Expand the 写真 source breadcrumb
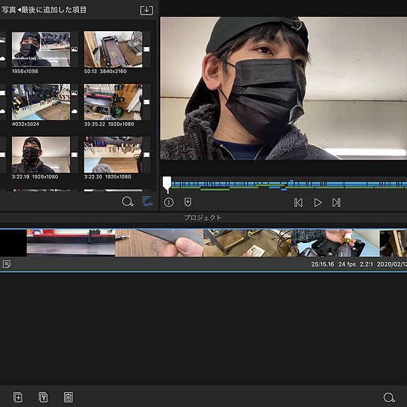The height and width of the screenshot is (407, 407). pos(8,10)
